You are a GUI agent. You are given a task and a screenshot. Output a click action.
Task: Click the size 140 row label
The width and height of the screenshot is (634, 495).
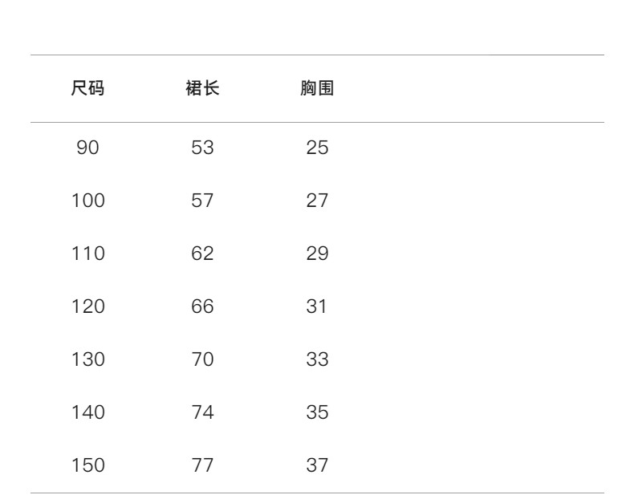(x=88, y=412)
